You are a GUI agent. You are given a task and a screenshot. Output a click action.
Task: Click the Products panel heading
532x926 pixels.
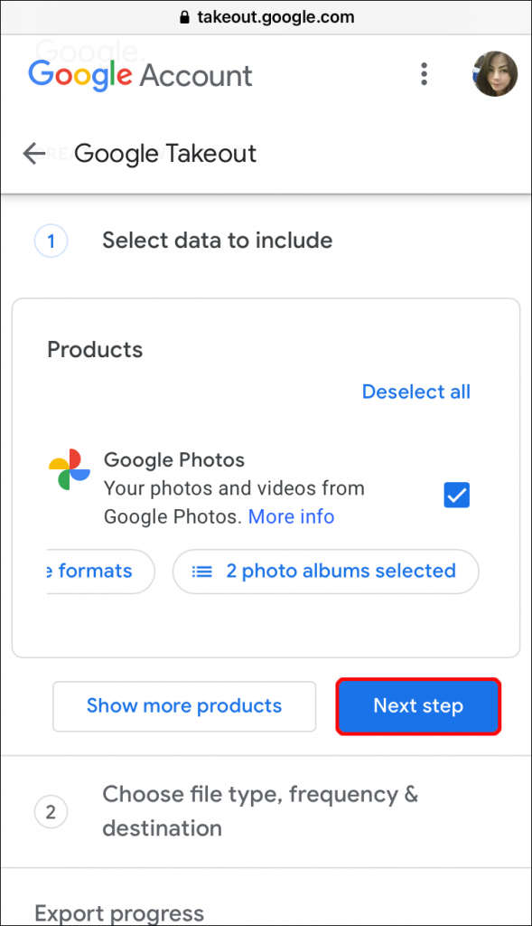(94, 350)
